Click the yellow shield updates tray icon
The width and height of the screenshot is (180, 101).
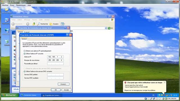(x=162, y=95)
